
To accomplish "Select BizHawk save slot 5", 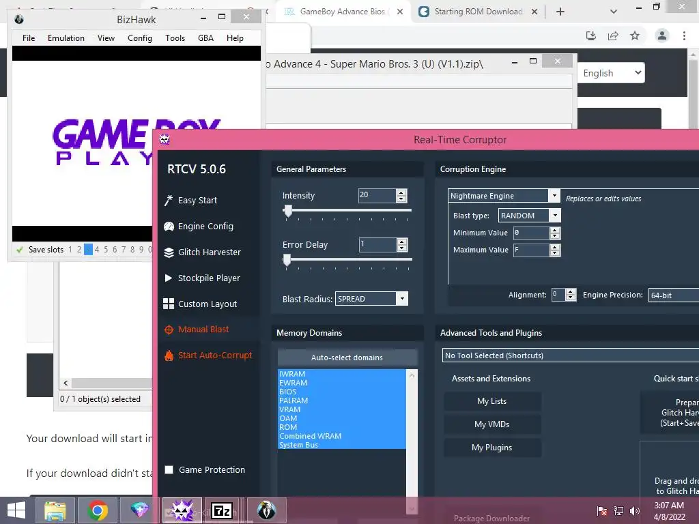I will tap(106, 250).
